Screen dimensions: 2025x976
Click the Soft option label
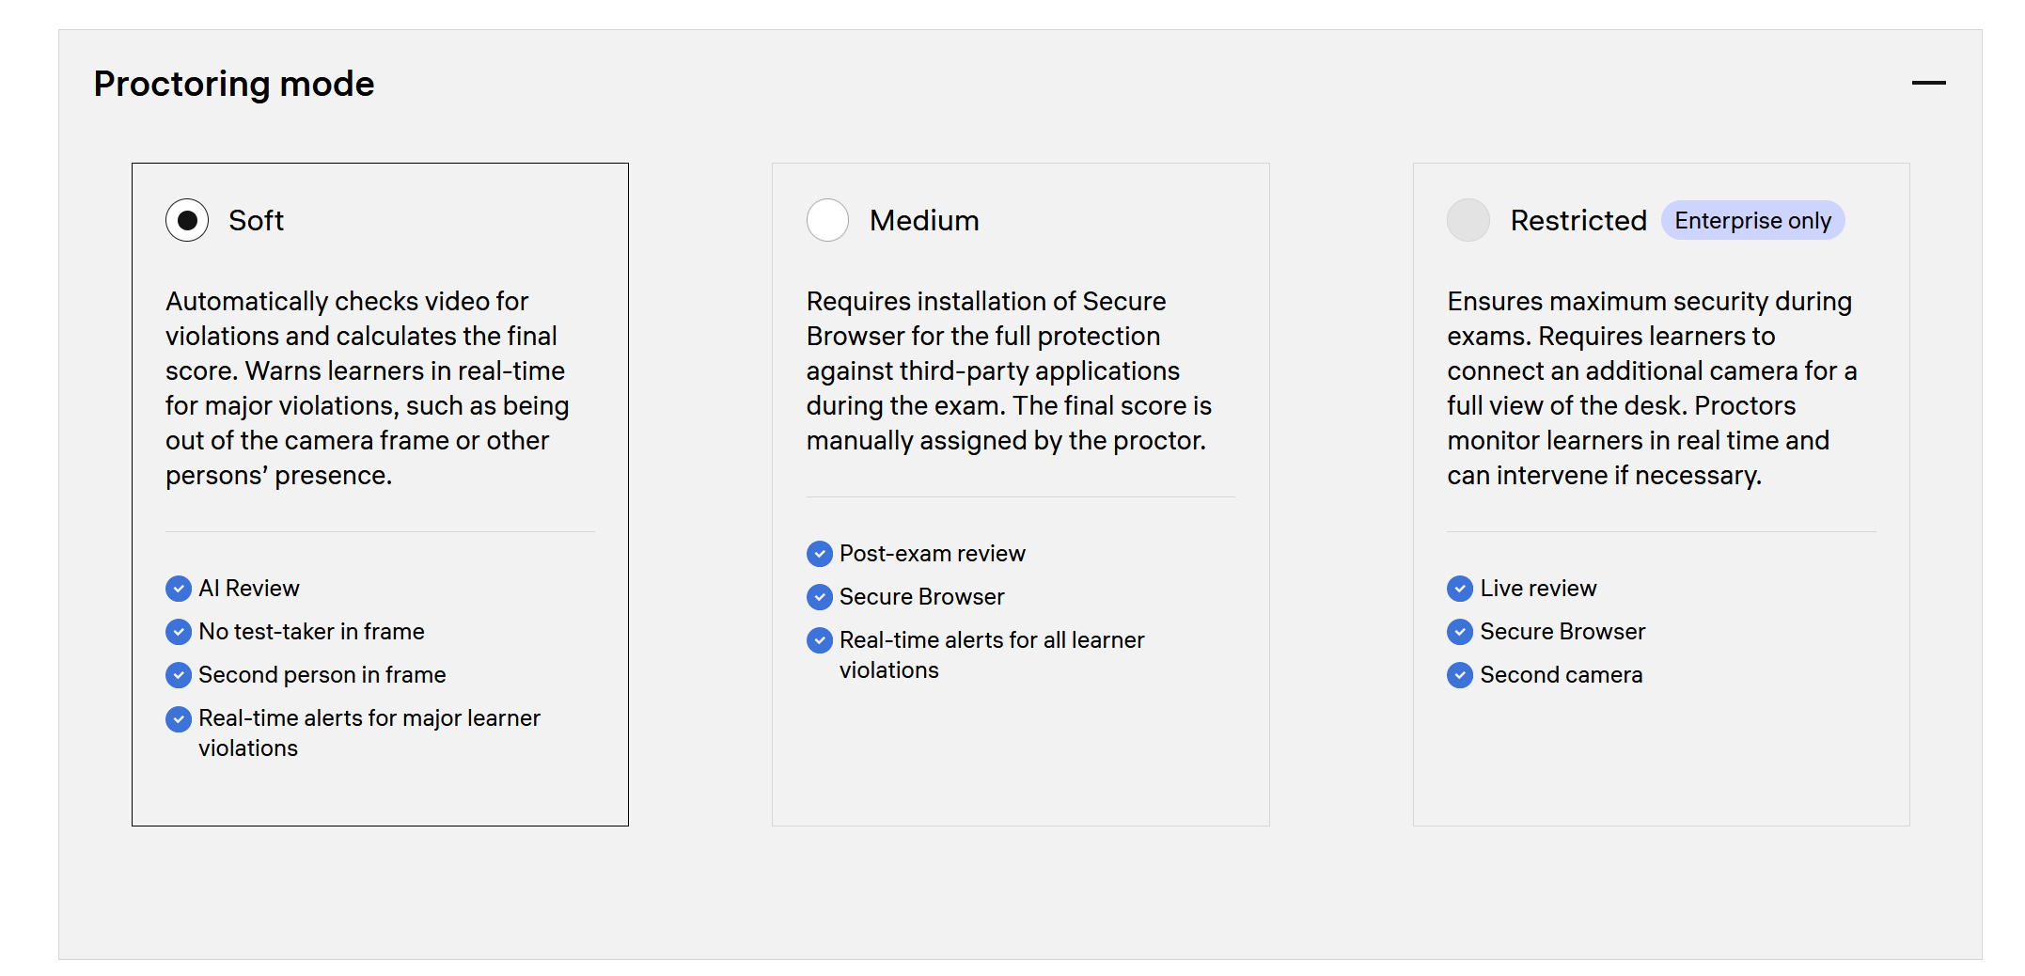(256, 220)
